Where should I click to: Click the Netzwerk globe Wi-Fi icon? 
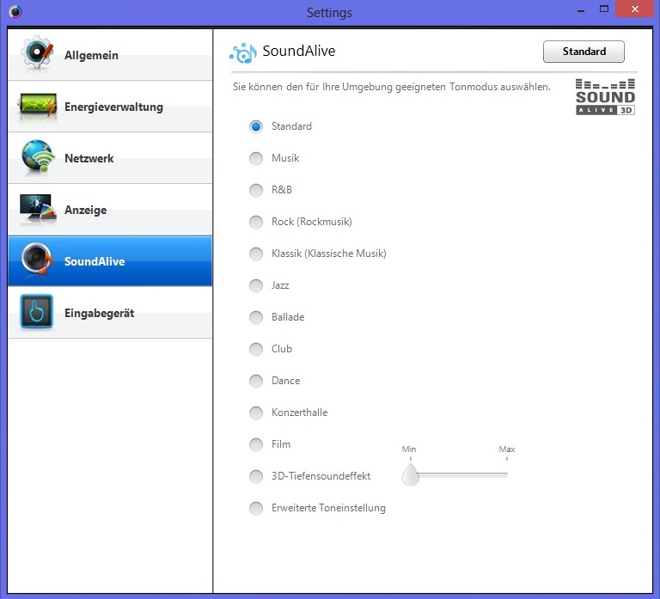pyautogui.click(x=38, y=157)
